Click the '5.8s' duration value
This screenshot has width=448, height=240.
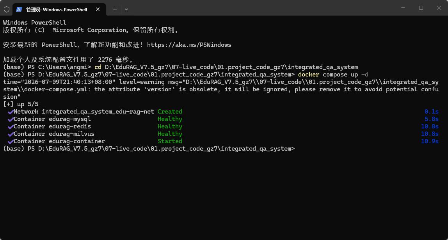(x=432, y=119)
